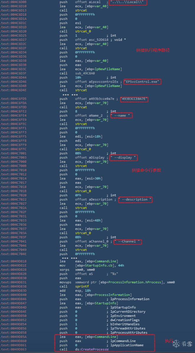The image size is (195, 353).
Task: Click the snowflake watermark logo icon
Action: tap(176, 344)
